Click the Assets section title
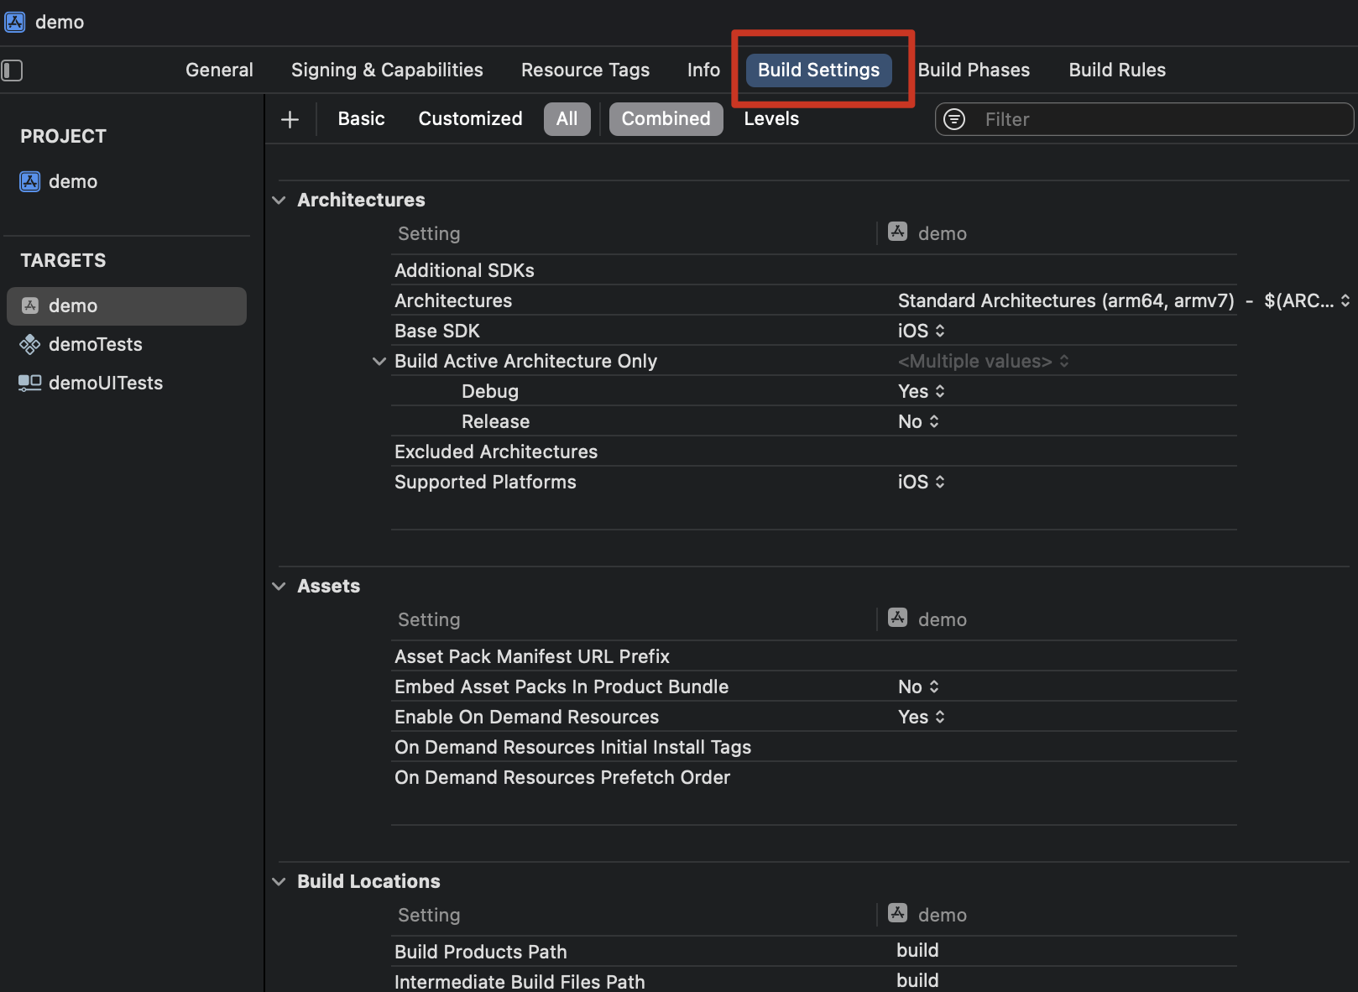Viewport: 1358px width, 992px height. (x=328, y=586)
